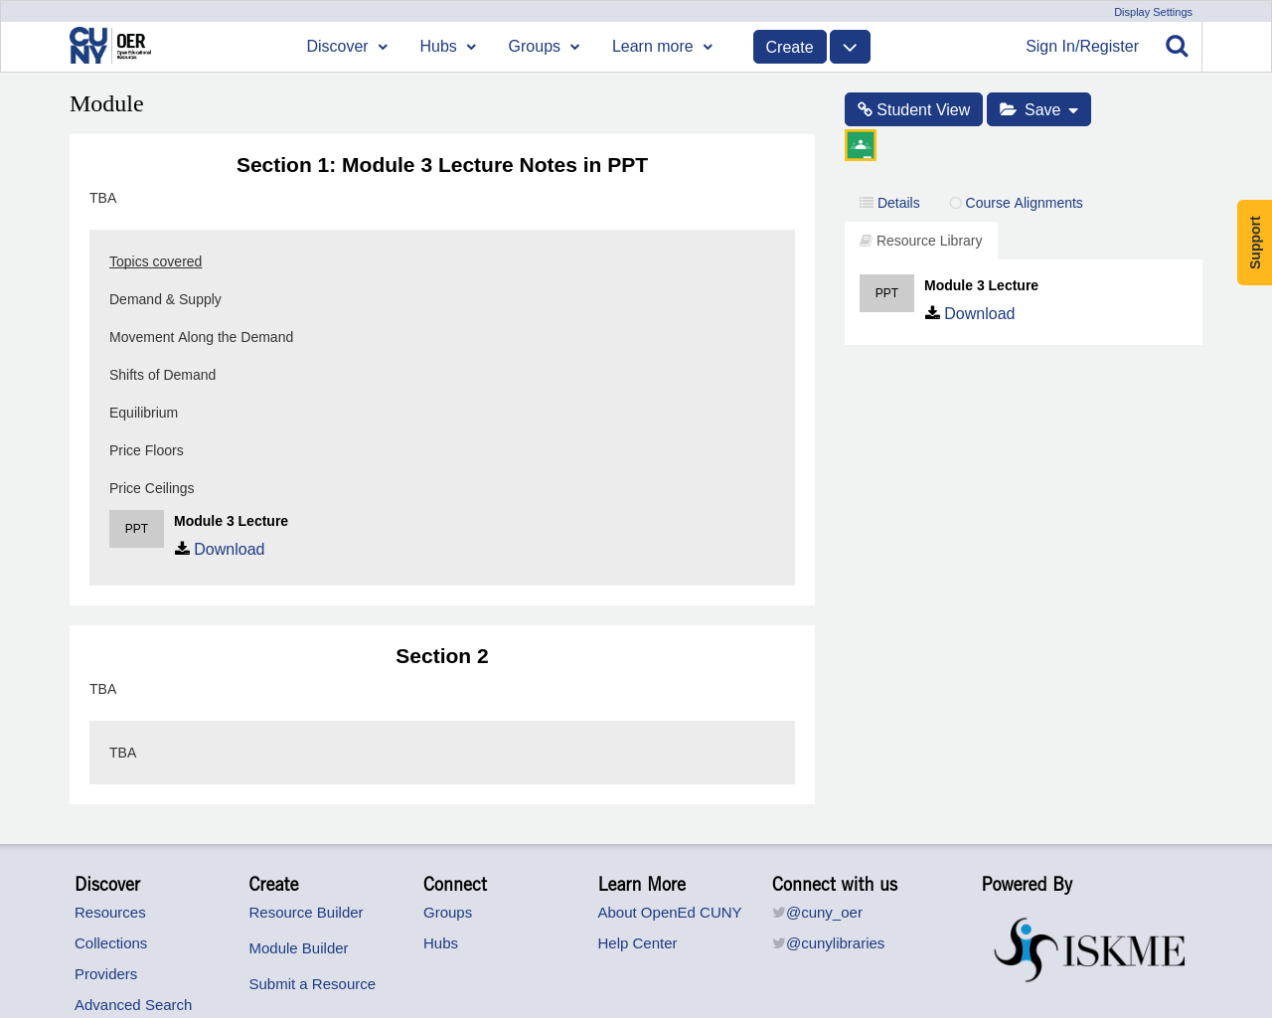Click Download link in Resource Library
This screenshot has width=1272, height=1018.
click(x=979, y=313)
